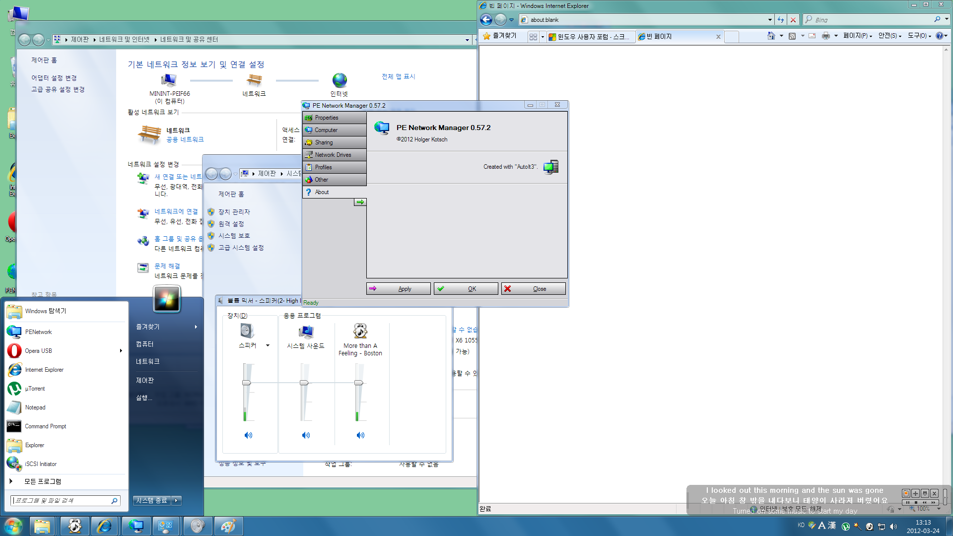
Task: Click the Close button with red X
Action: point(533,289)
